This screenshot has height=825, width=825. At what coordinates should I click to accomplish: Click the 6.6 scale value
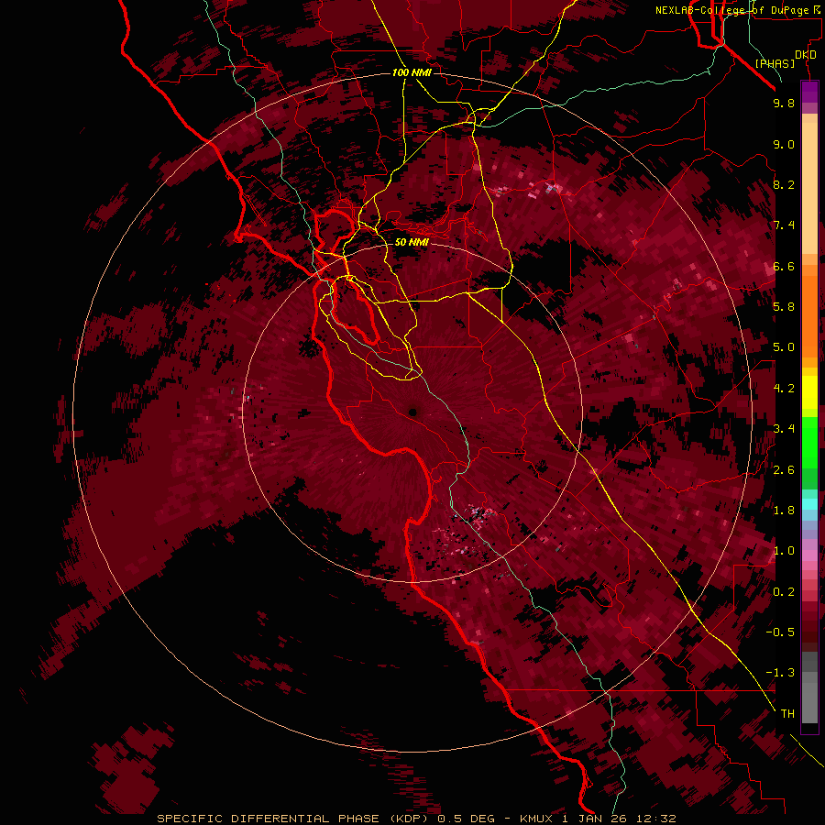click(x=784, y=266)
